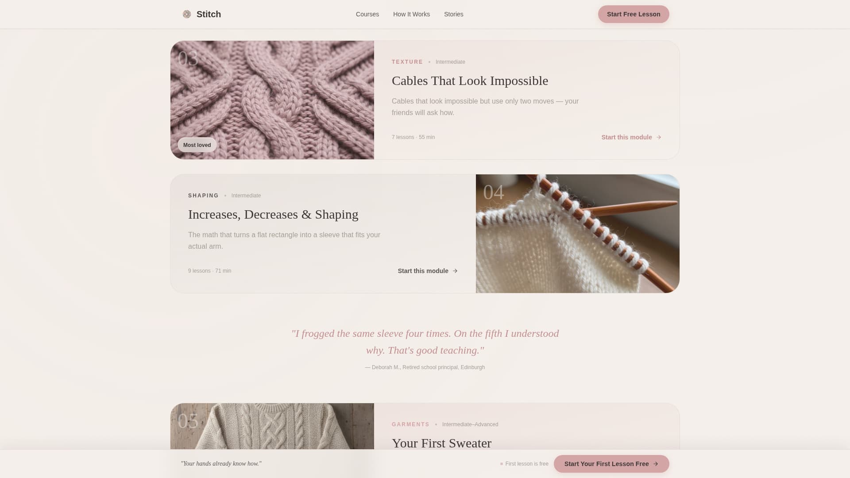Click the Cables module description text
850x478 pixels.
(x=485, y=107)
